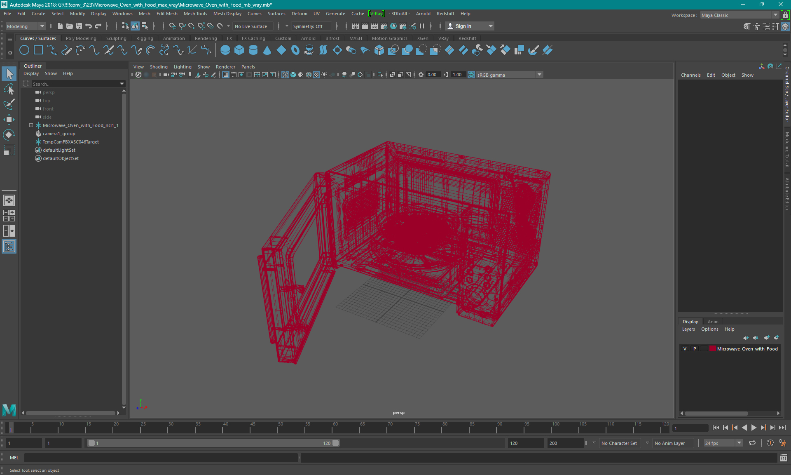Click the MEL command language button
The width and height of the screenshot is (791, 475).
coord(14,458)
